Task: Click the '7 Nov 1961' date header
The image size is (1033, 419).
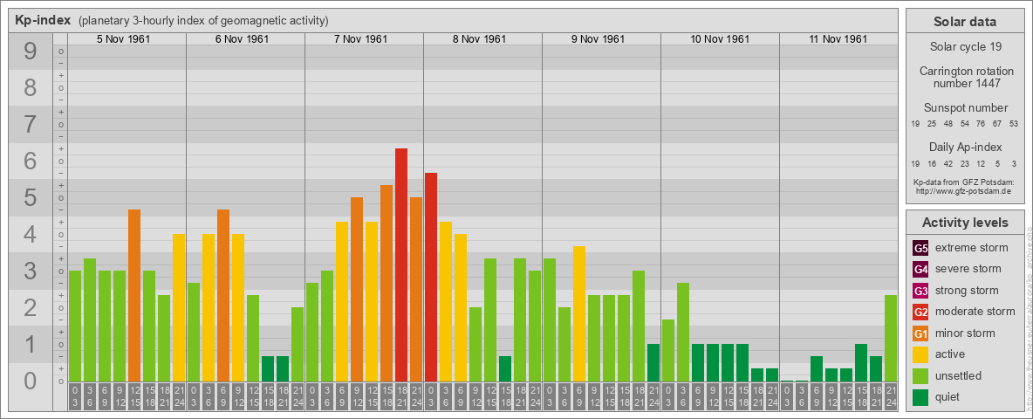Action: [x=360, y=39]
